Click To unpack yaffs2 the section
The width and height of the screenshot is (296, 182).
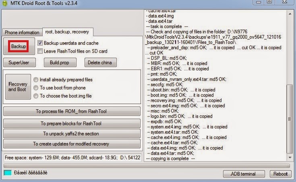point(72,133)
